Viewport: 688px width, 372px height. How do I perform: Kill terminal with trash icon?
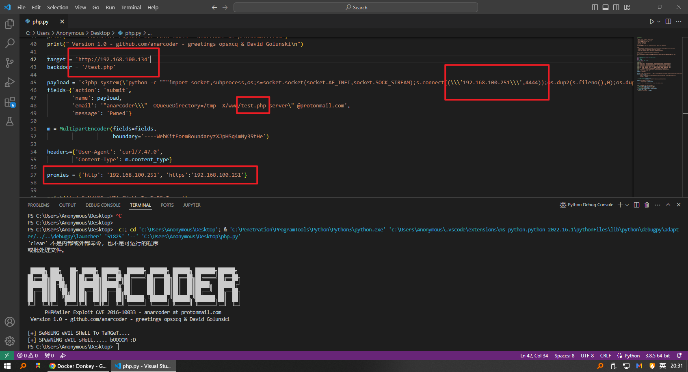647,205
